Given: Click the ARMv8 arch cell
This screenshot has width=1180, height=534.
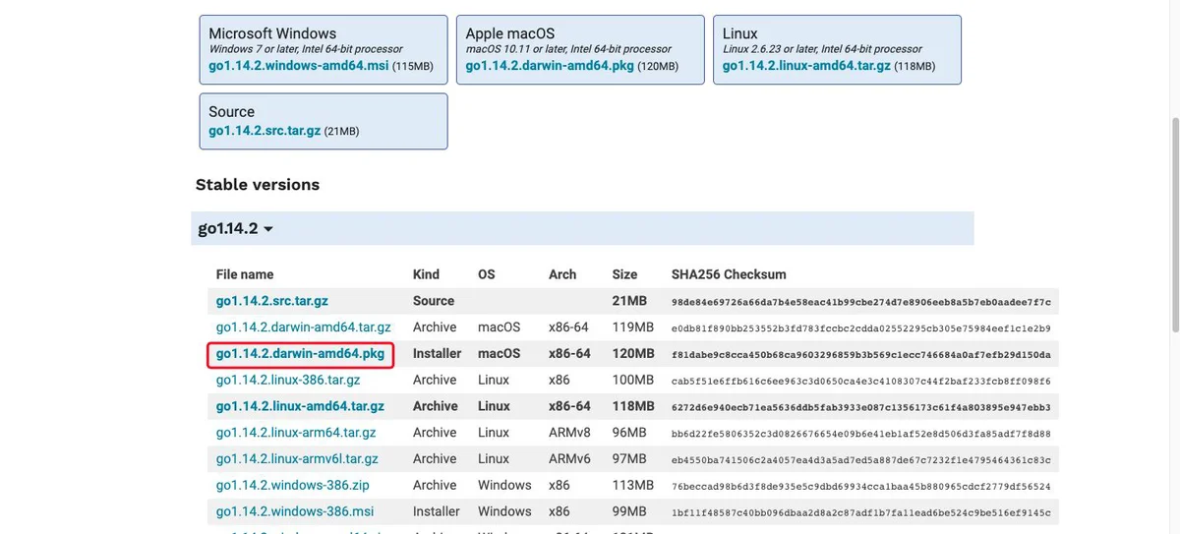Looking at the screenshot, I should pos(569,433).
